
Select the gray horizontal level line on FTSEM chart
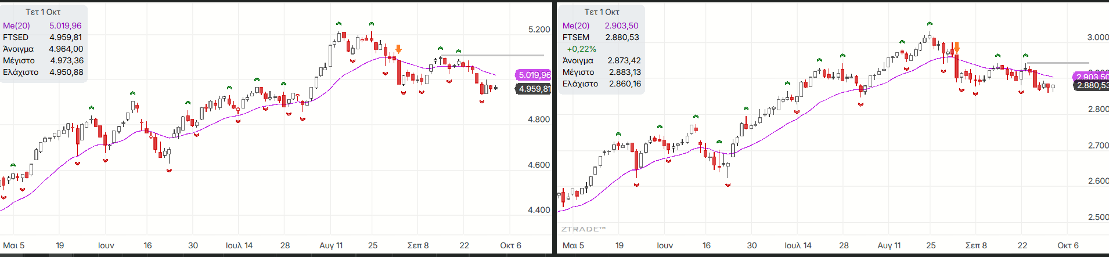[x=1057, y=63]
